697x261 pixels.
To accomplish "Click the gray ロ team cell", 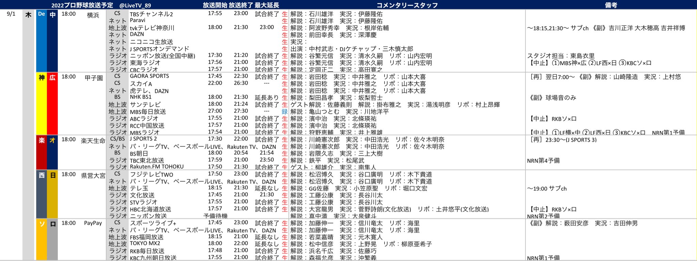I will [52, 240].
